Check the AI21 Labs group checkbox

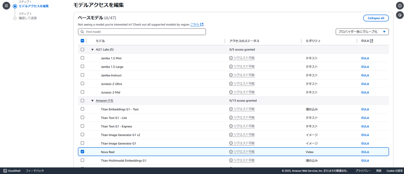[x=82, y=49]
